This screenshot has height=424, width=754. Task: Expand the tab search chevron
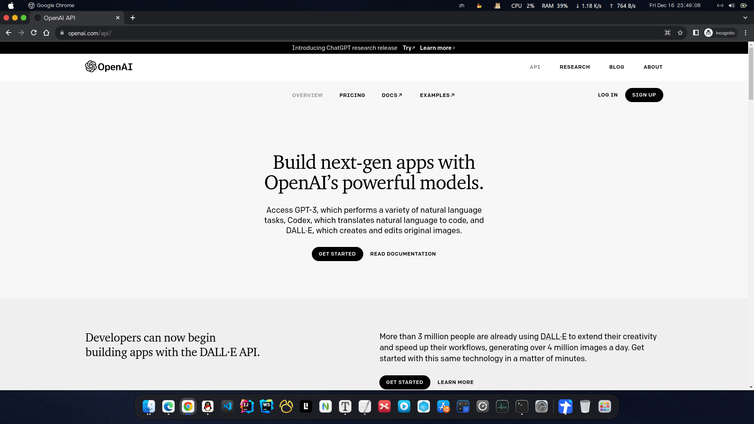click(x=745, y=18)
